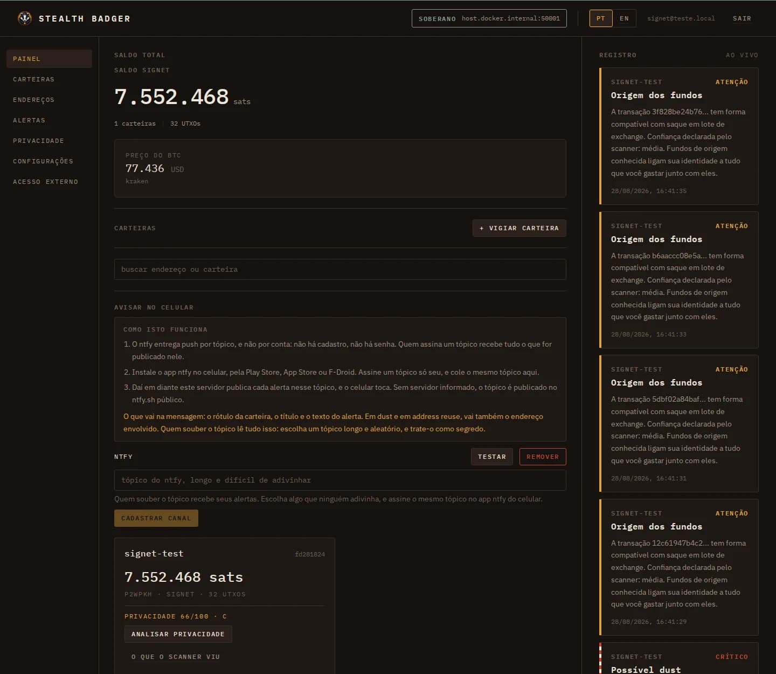Focus the buscar endereço ou carteira field
The height and width of the screenshot is (674, 776).
(x=340, y=270)
